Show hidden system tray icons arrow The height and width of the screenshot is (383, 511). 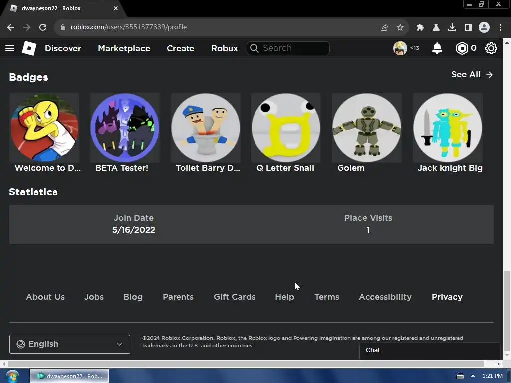pyautogui.click(x=473, y=376)
